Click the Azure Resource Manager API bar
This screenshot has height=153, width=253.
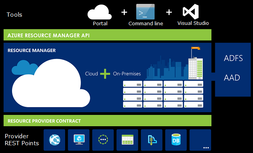pyautogui.click(x=107, y=35)
